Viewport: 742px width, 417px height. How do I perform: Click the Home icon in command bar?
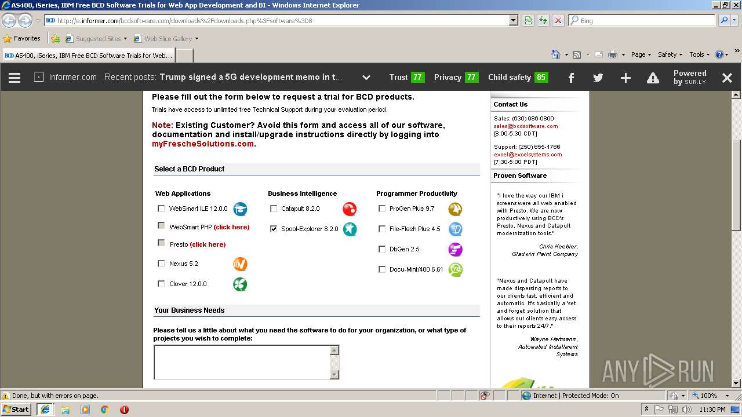tap(555, 54)
